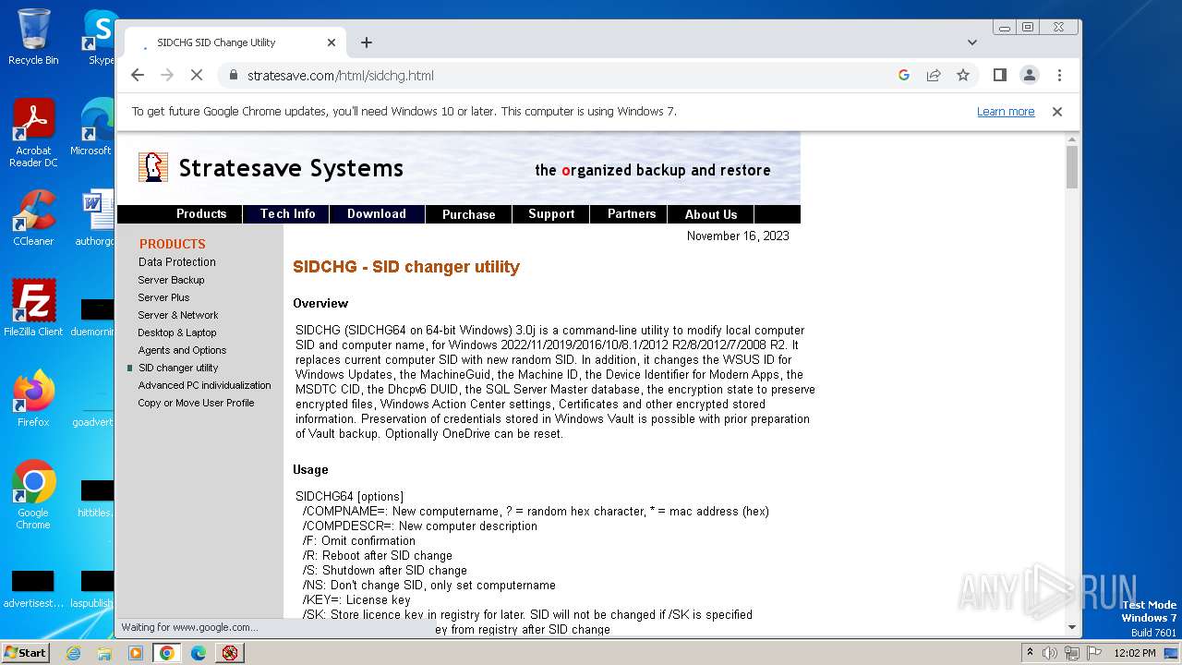Click the page vertical scrollbar thumb
Image resolution: width=1182 pixels, height=665 pixels.
pyautogui.click(x=1072, y=167)
